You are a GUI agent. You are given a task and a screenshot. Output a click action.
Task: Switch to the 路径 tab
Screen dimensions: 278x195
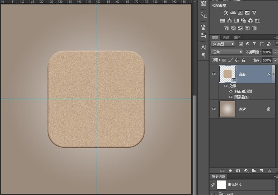(x=237, y=38)
